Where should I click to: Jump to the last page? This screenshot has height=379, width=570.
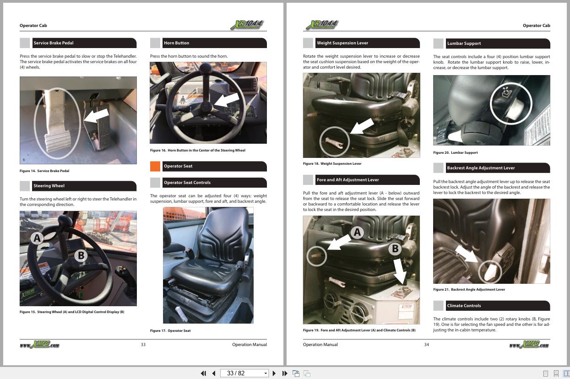(284, 374)
